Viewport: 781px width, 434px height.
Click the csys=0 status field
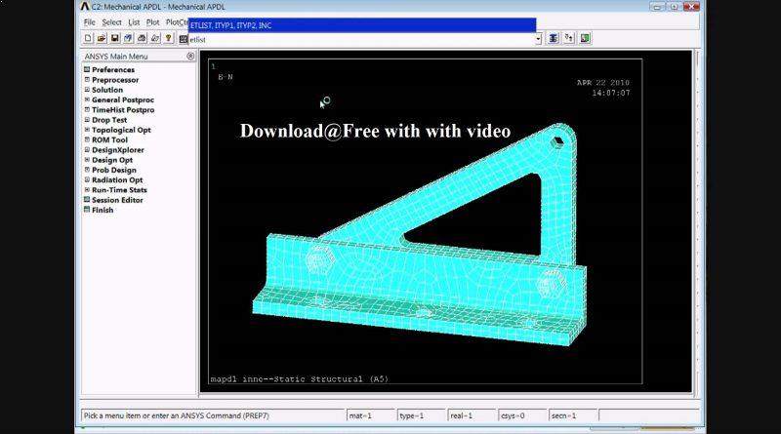[x=522, y=415]
